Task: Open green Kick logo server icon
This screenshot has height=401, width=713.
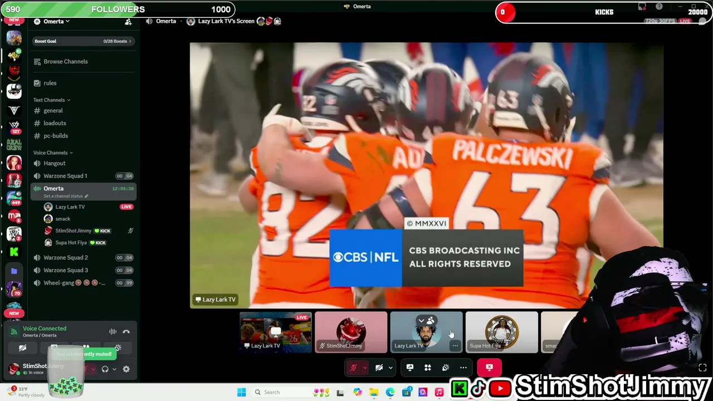Action: 14,252
